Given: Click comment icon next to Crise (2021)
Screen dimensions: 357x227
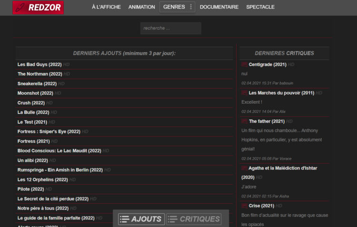Looking at the screenshot, I should pos(244,206).
